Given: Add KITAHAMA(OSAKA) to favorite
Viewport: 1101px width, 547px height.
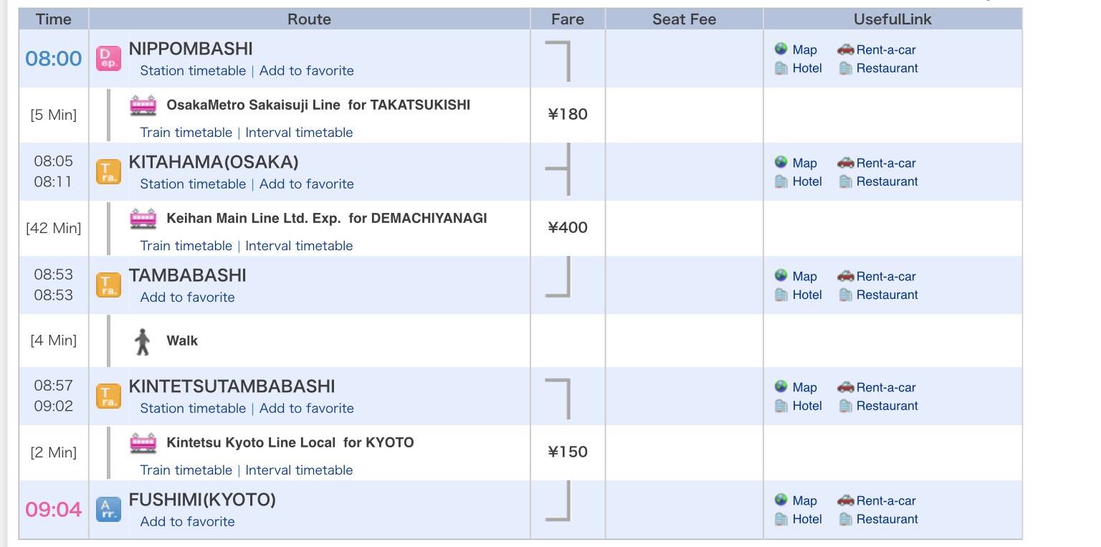Looking at the screenshot, I should pyautogui.click(x=307, y=184).
